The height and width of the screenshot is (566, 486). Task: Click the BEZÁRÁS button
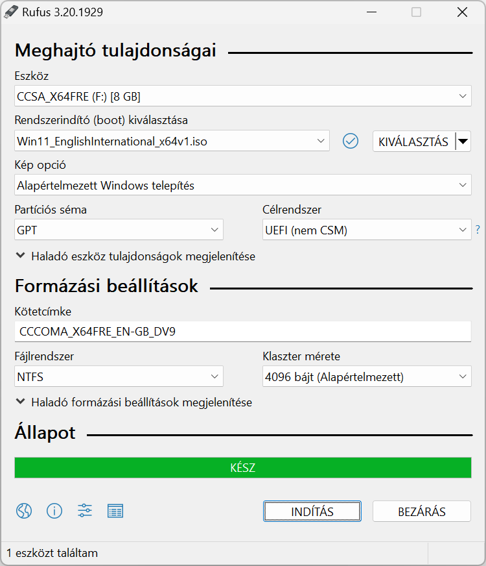click(x=422, y=511)
